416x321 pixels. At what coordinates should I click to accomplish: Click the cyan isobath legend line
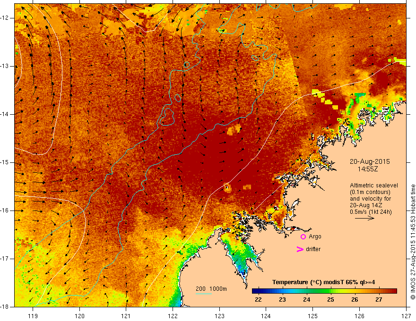pyautogui.click(x=204, y=294)
